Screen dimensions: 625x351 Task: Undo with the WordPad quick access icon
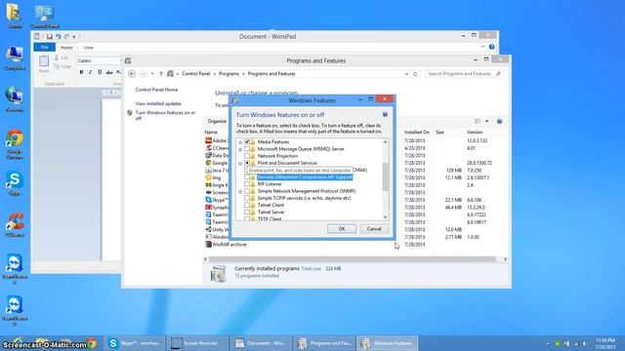point(59,37)
